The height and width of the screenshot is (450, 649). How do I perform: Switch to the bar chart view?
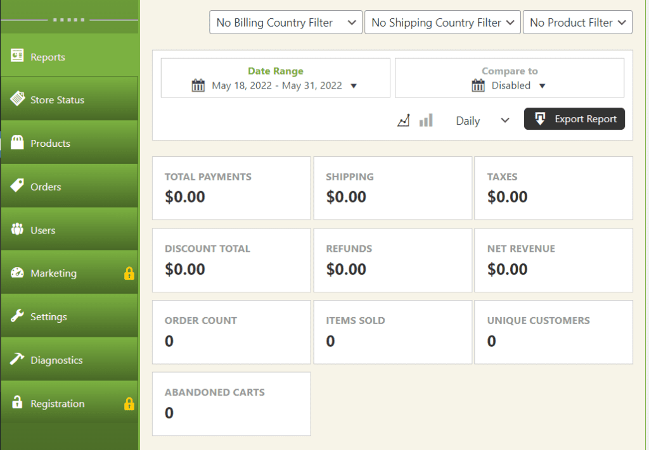click(425, 119)
